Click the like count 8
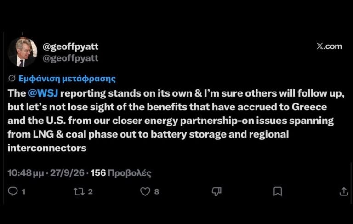 pos(157,192)
